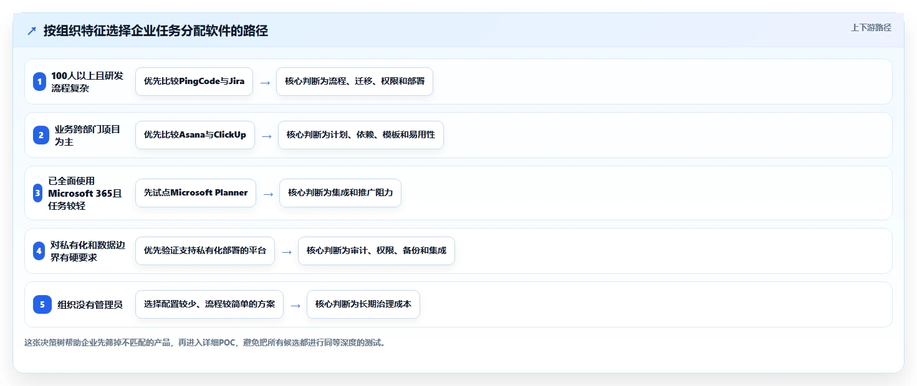This screenshot has width=917, height=386.
Task: Click the arrow after 私有化部署的平台 box
Action: click(287, 252)
